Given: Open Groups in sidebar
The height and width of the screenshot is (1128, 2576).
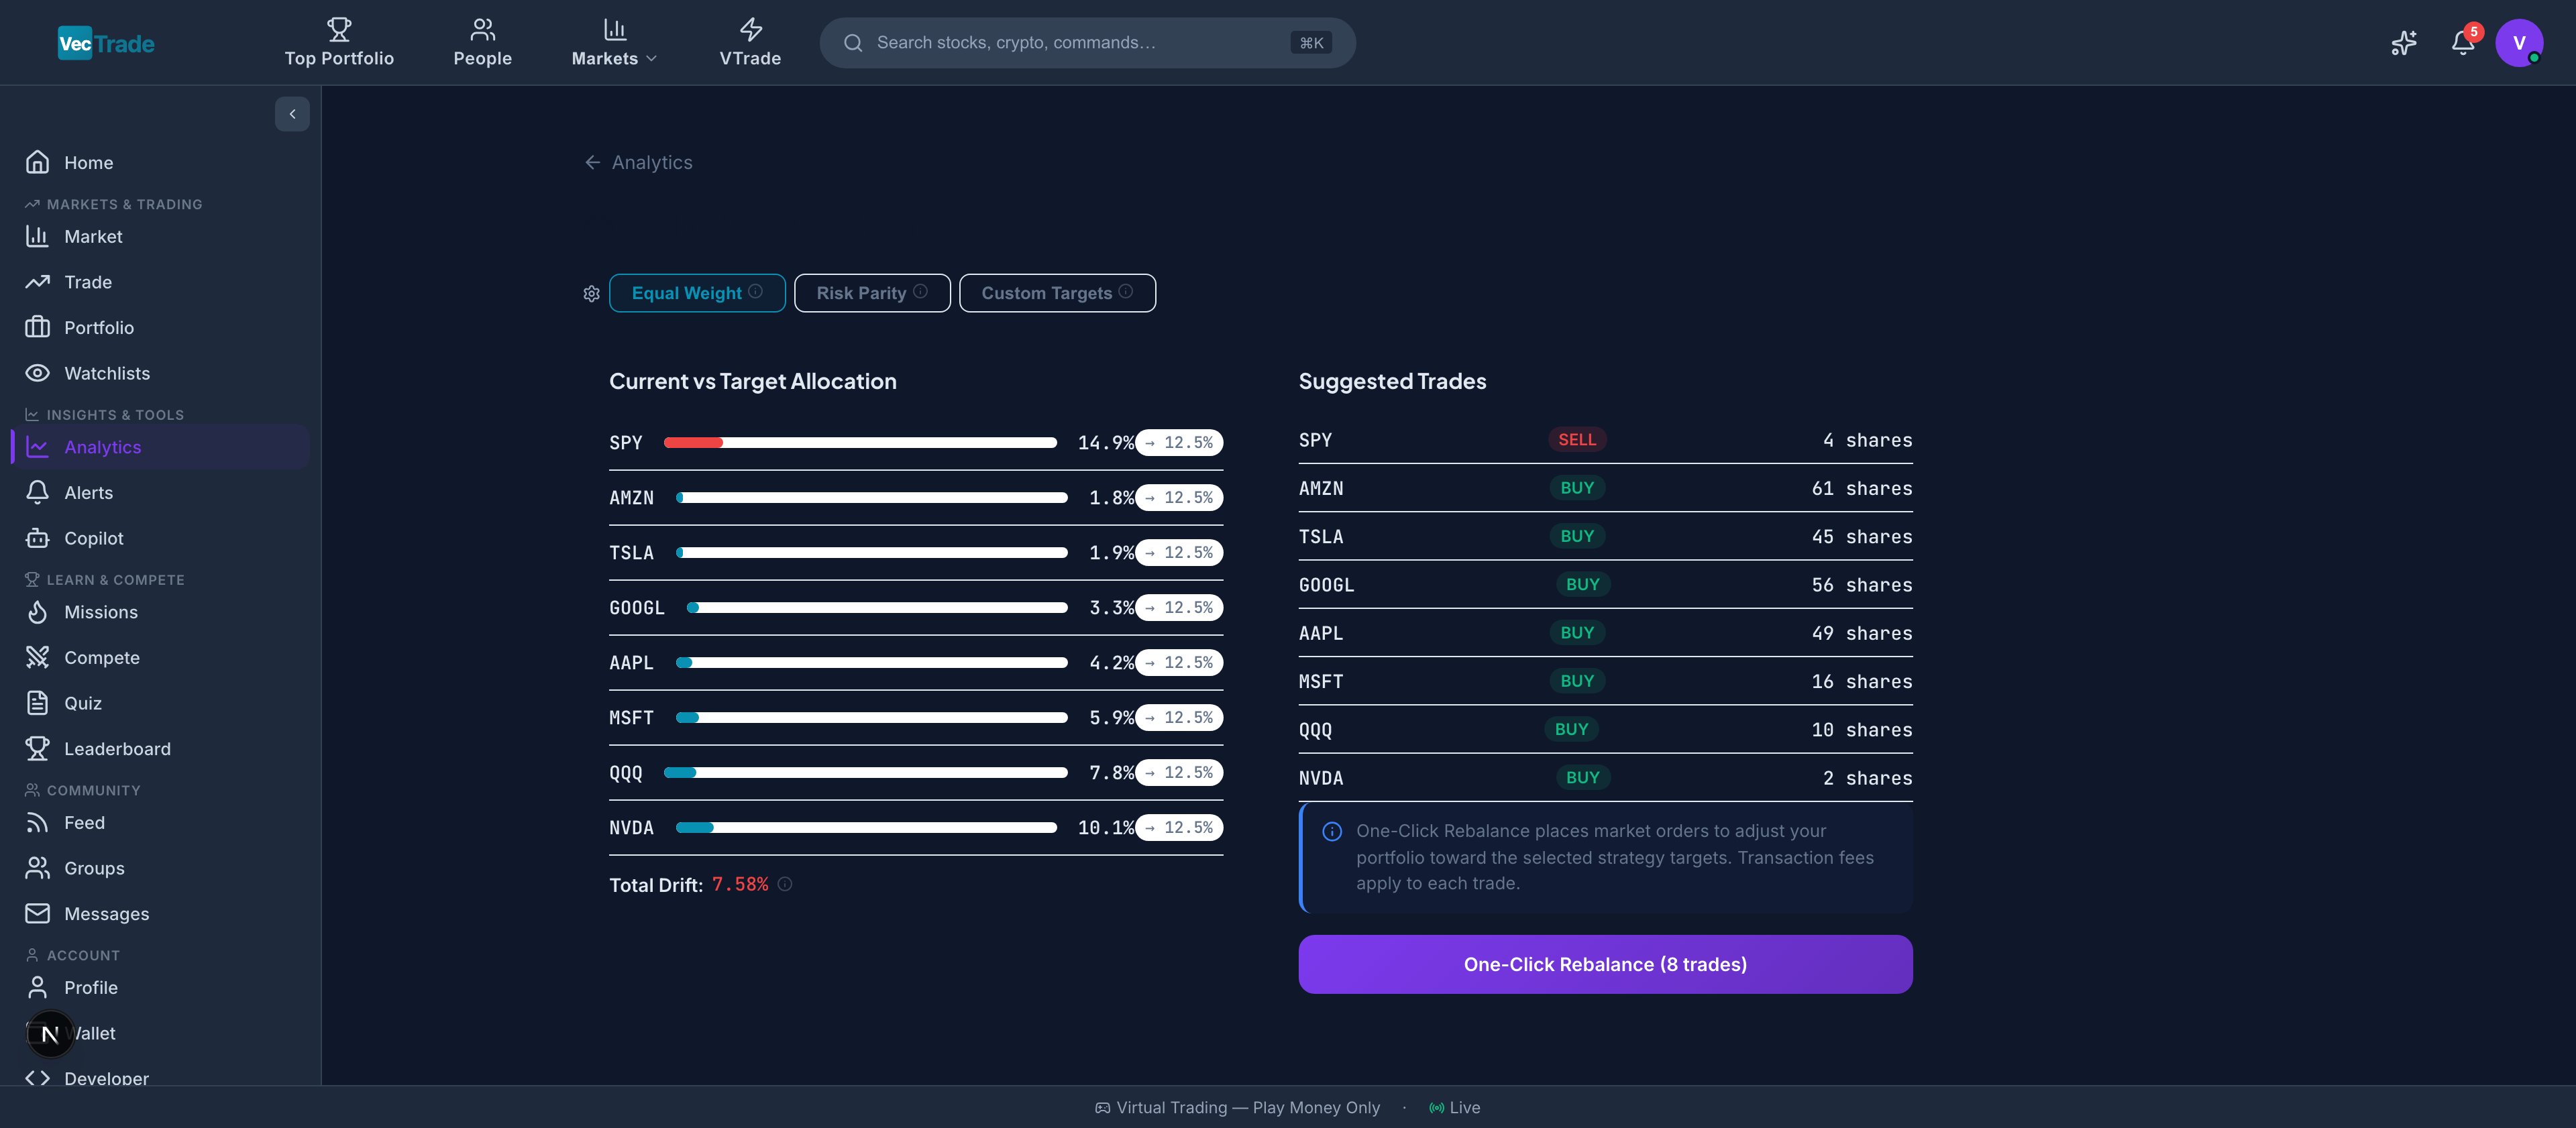Looking at the screenshot, I should coord(160,868).
